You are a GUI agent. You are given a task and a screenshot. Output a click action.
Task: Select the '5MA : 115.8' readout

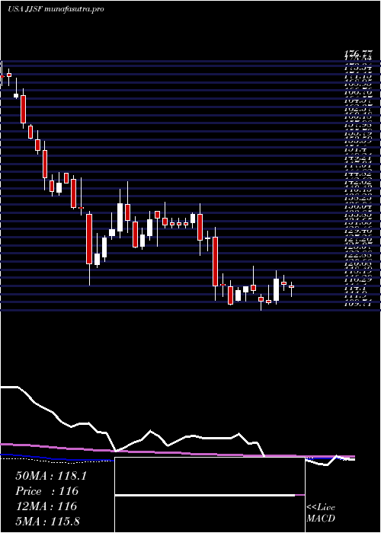point(47,521)
